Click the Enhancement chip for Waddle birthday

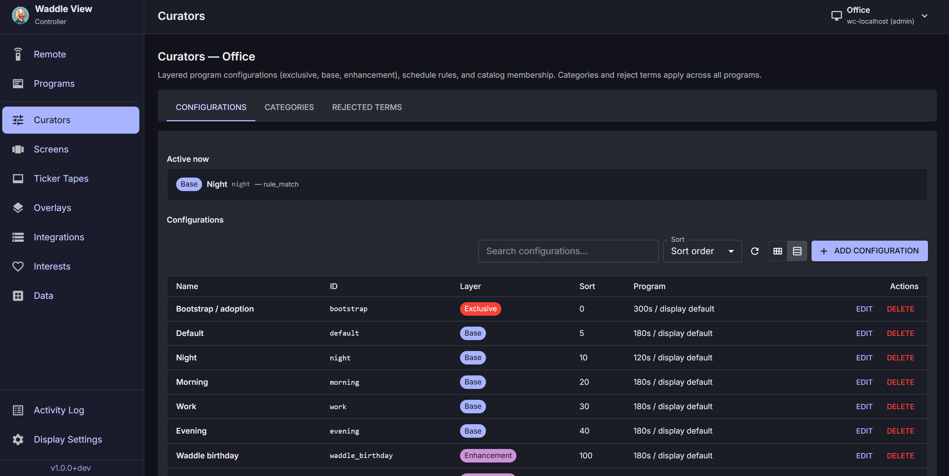click(x=488, y=456)
